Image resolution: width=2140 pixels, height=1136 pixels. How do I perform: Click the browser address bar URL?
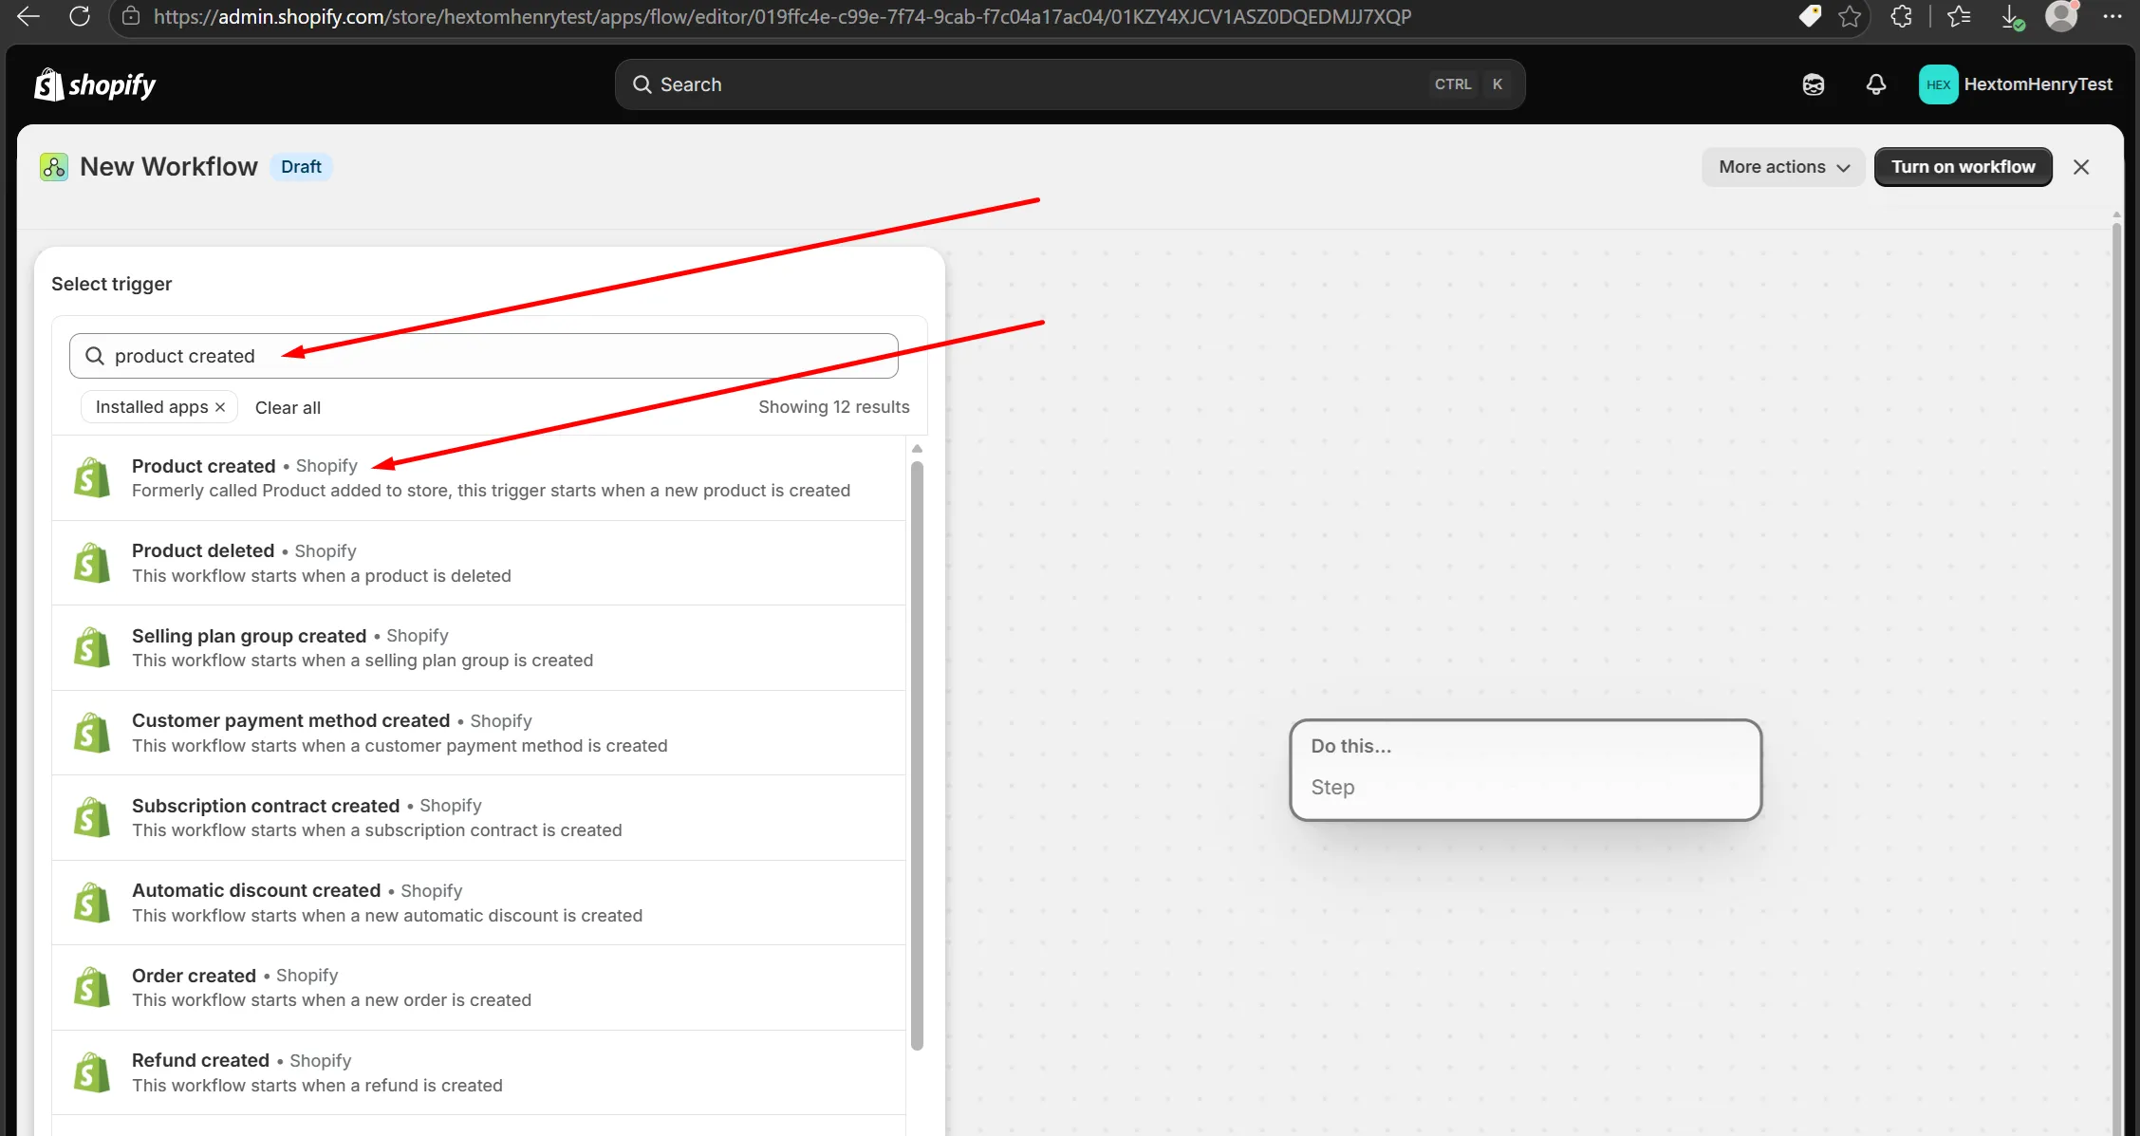[x=782, y=16]
